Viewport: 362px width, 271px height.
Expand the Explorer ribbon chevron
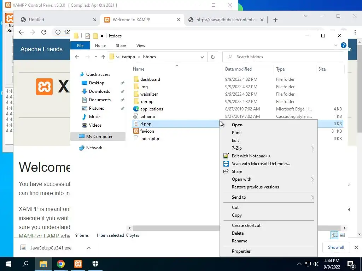coord(336,46)
